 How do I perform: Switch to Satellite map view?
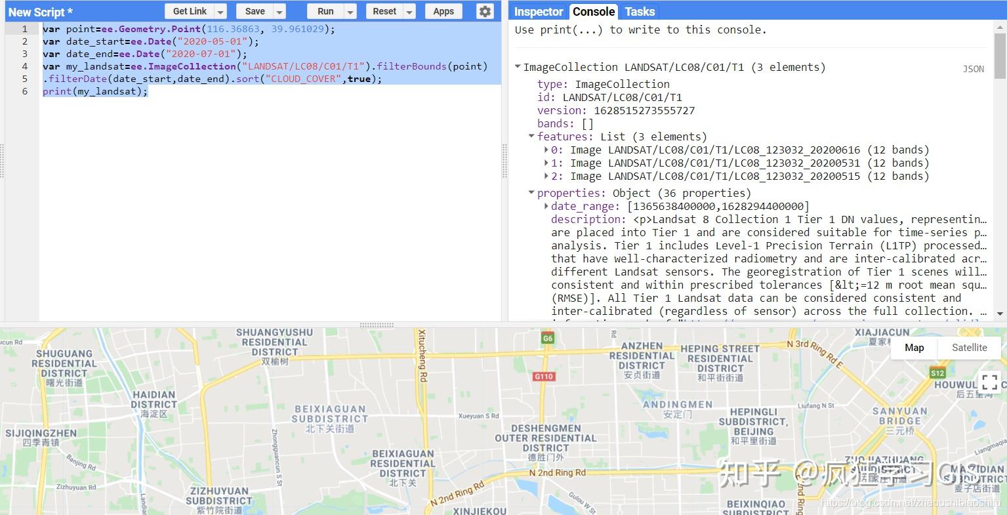point(969,348)
